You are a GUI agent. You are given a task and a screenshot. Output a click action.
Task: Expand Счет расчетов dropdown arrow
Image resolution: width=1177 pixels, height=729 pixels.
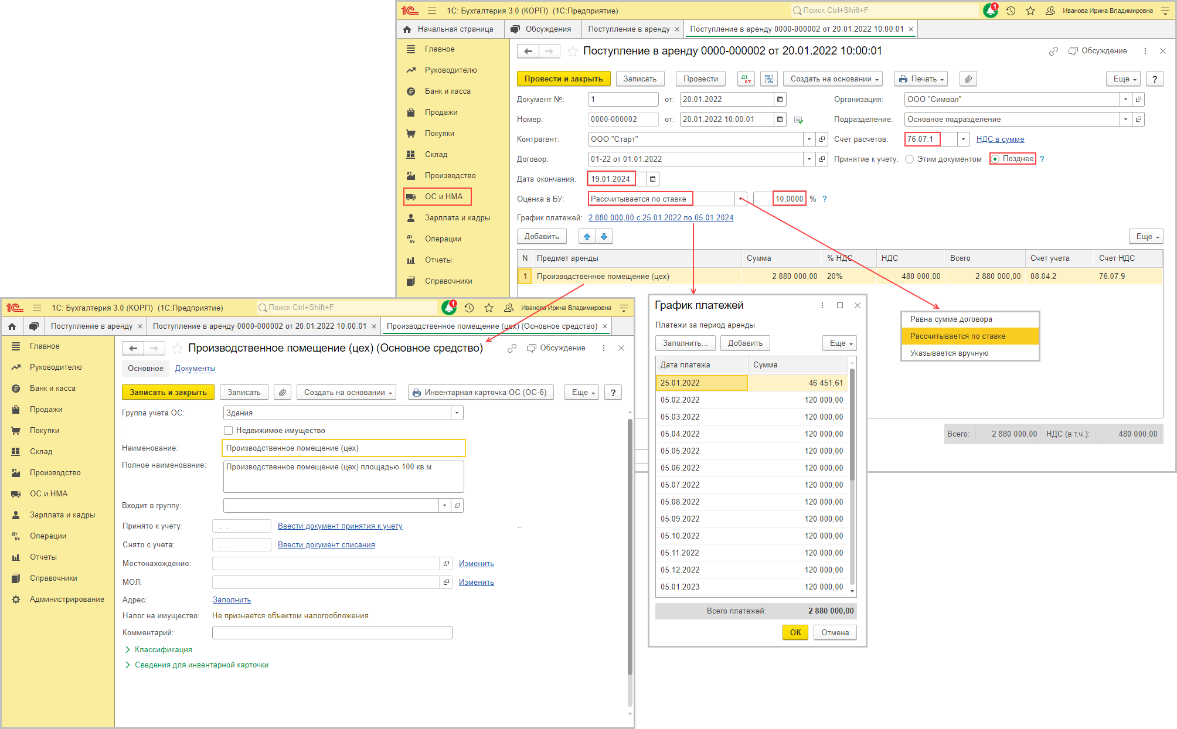pyautogui.click(x=963, y=139)
